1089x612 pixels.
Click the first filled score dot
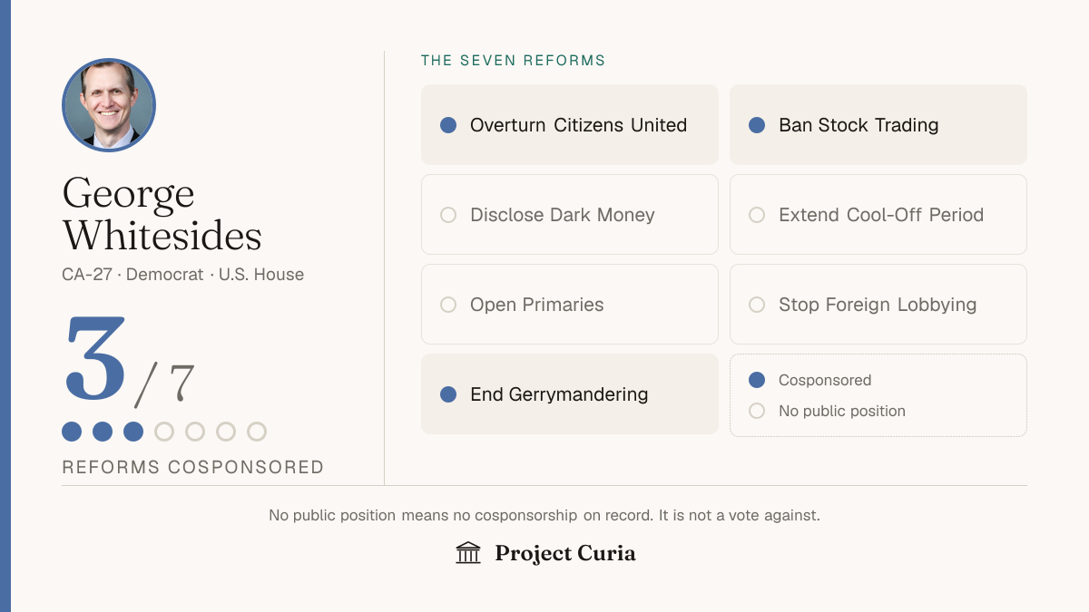[x=72, y=432]
